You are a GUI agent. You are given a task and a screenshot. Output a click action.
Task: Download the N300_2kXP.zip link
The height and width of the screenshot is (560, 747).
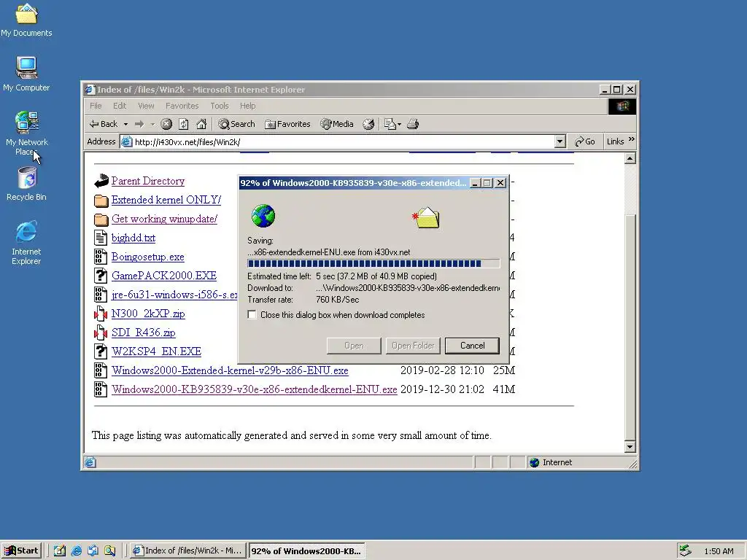pyautogui.click(x=148, y=314)
